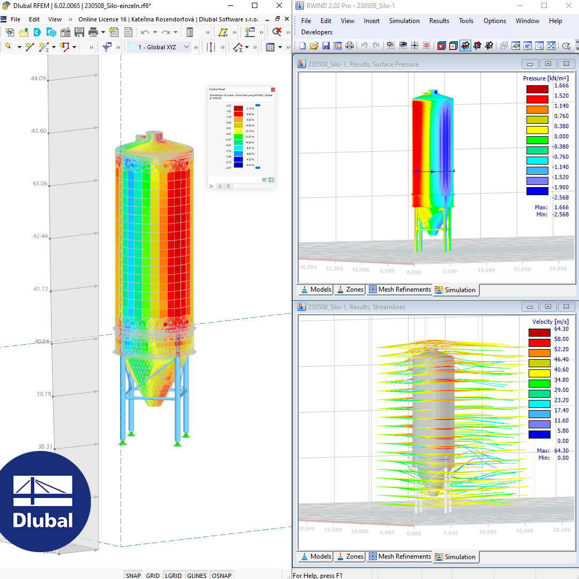Click the RWIND New document icon

point(302,46)
